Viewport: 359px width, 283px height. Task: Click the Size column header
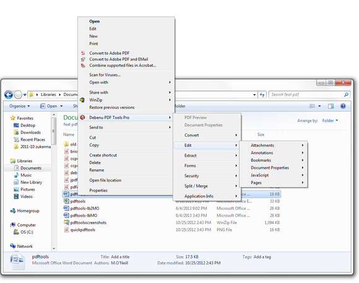pyautogui.click(x=261, y=134)
